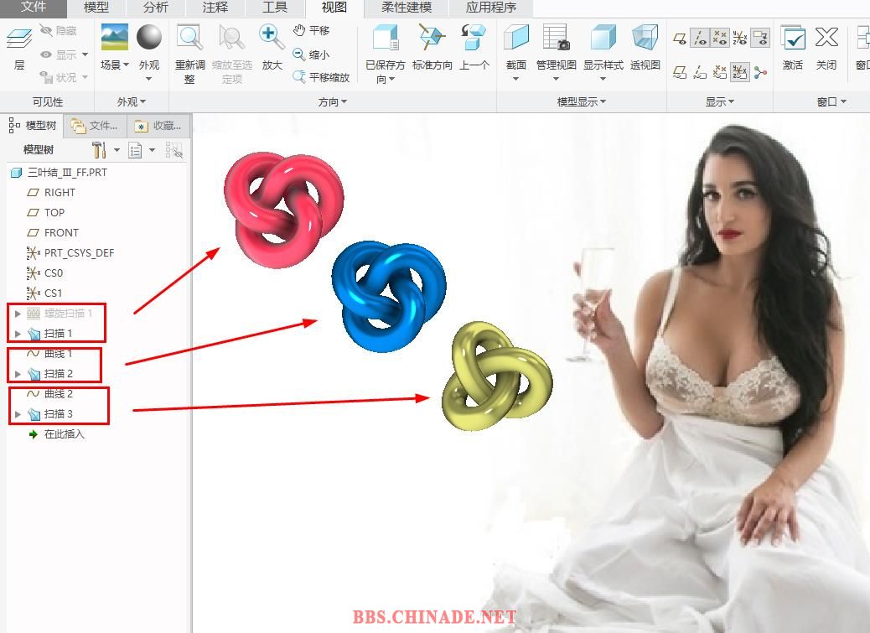Toggle point tag display
870x633 pixels.
coord(720,72)
